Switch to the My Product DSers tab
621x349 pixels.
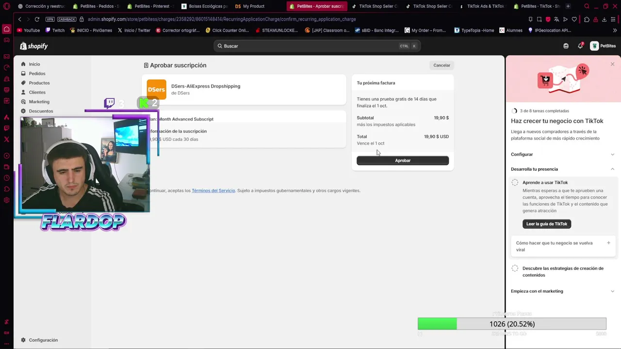[259, 6]
